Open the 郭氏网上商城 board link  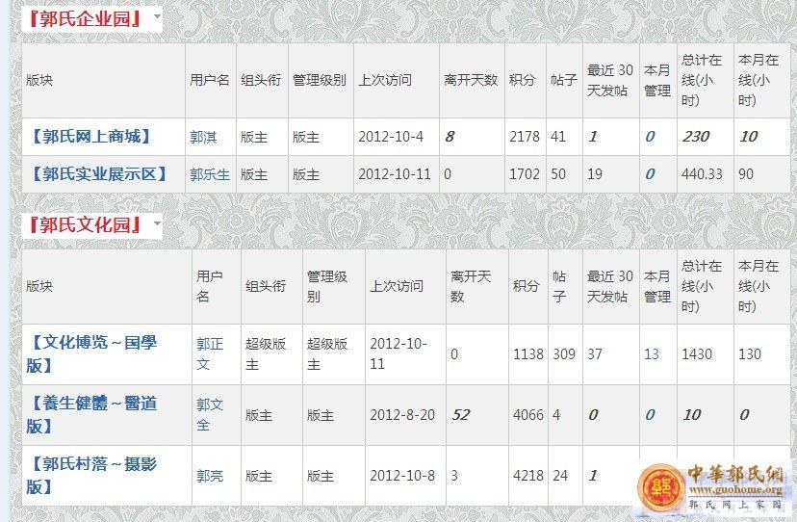90,137
